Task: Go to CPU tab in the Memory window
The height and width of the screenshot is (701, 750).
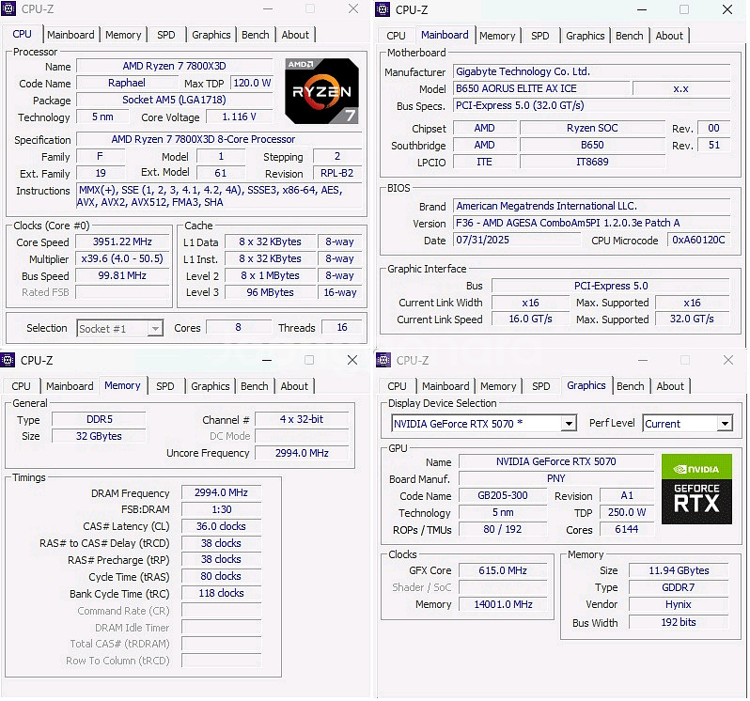Action: point(21,386)
